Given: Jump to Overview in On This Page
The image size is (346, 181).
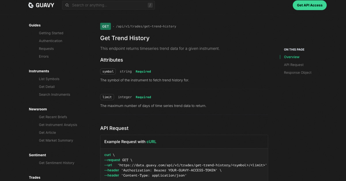Looking at the screenshot, I should pos(292,57).
